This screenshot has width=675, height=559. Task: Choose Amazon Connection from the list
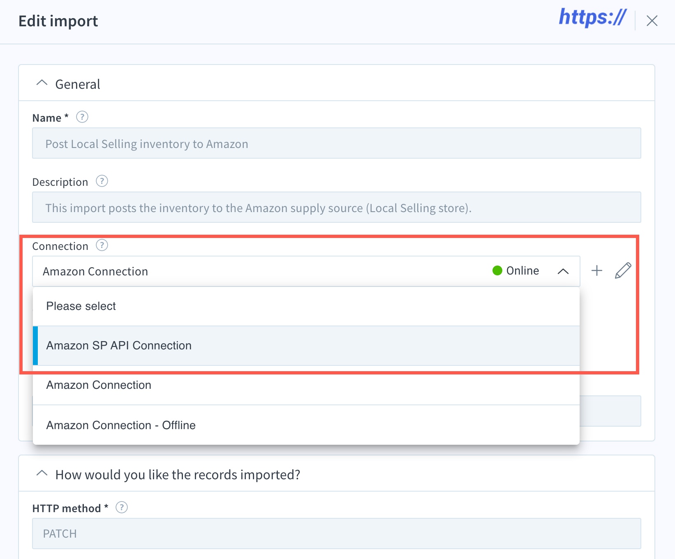pyautogui.click(x=306, y=385)
